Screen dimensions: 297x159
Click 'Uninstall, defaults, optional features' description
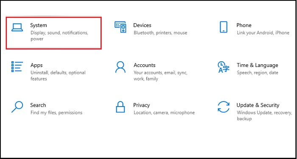tap(58, 76)
